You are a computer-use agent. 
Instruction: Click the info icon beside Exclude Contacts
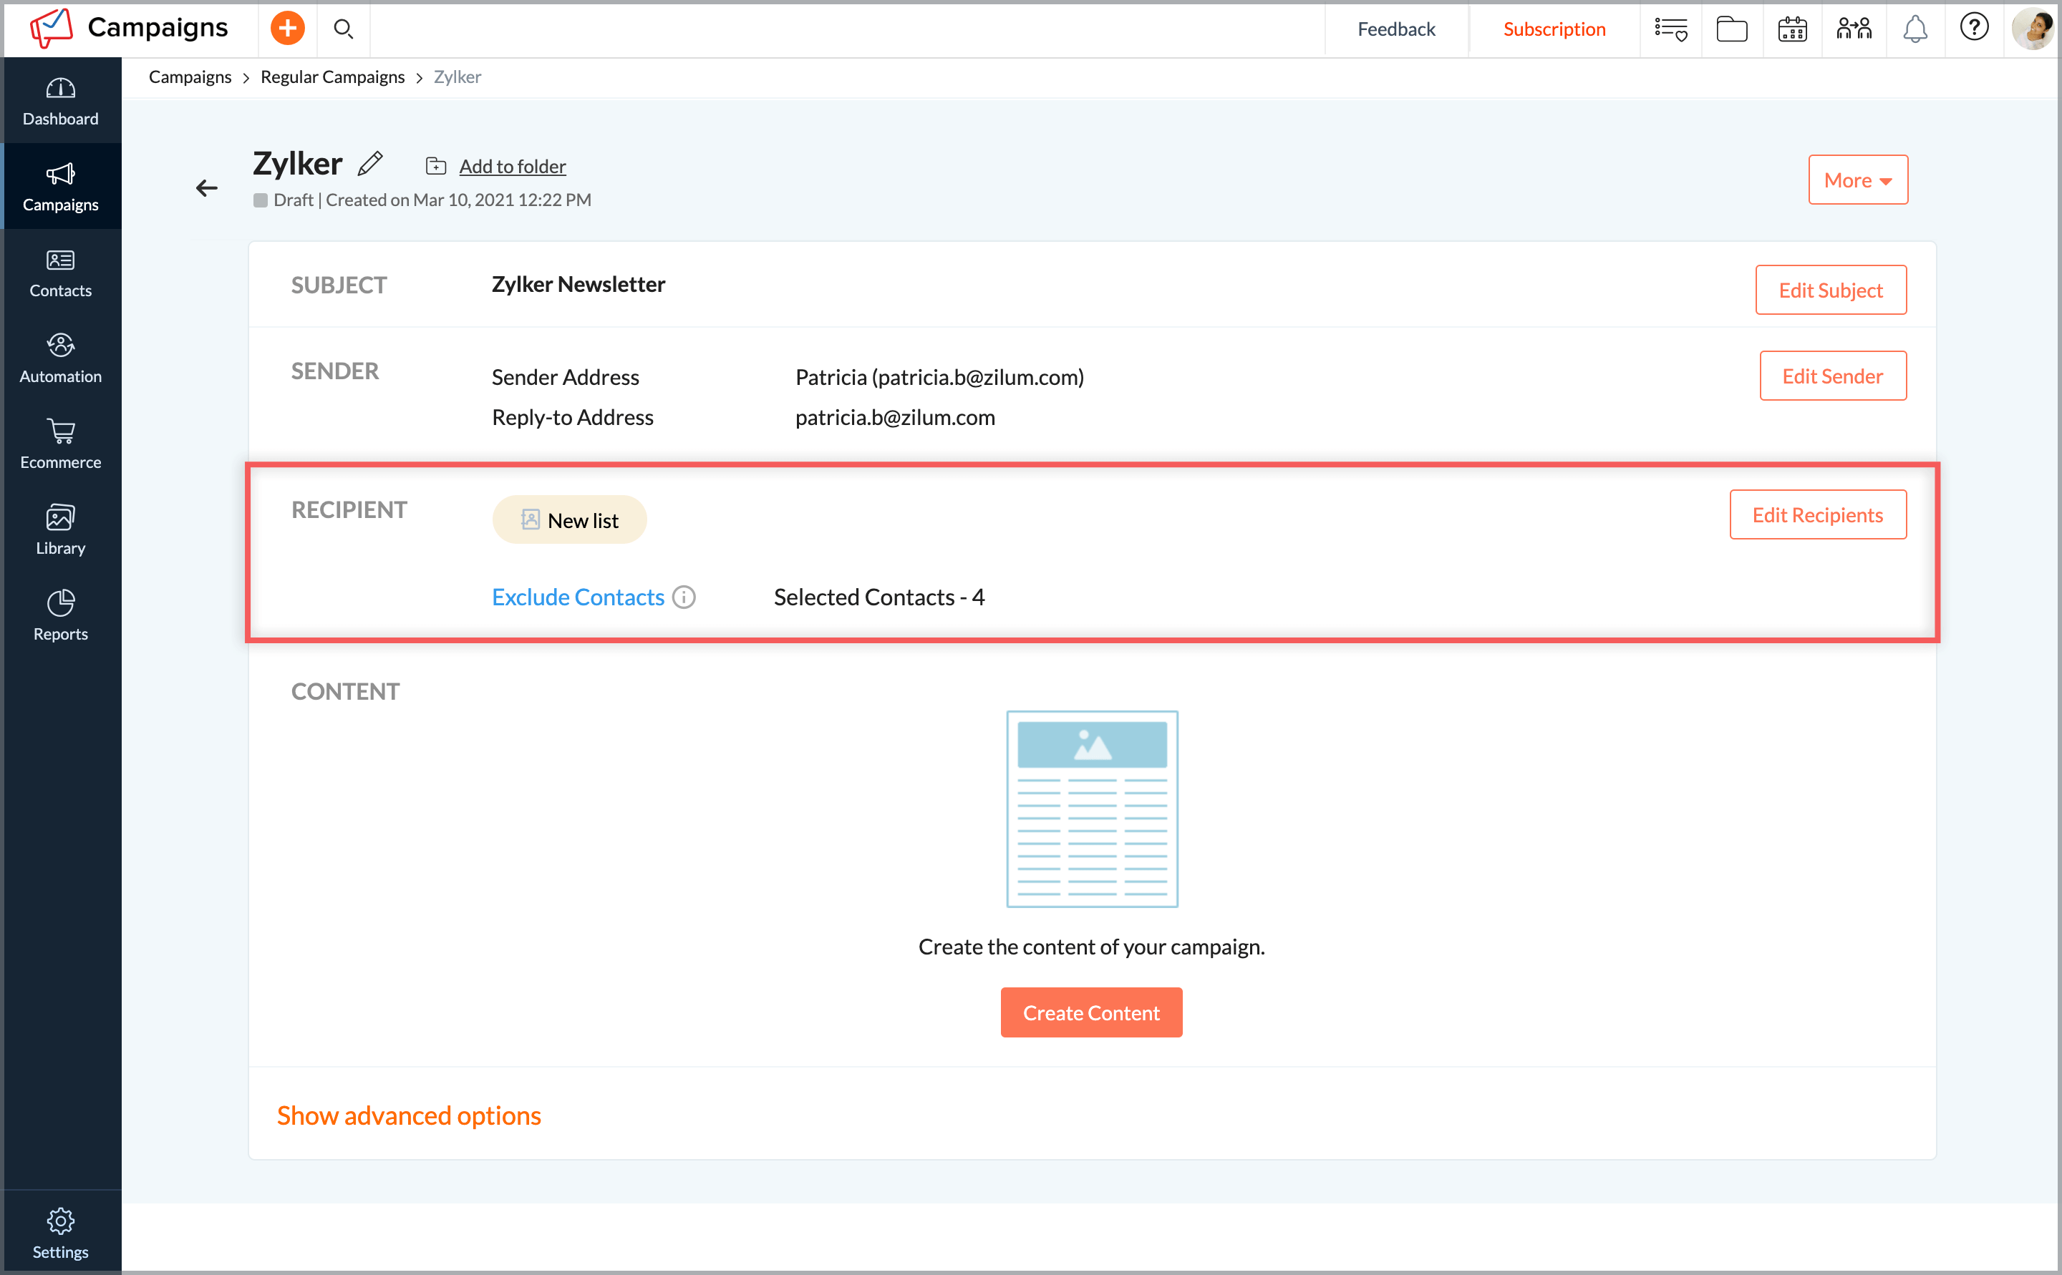(684, 597)
